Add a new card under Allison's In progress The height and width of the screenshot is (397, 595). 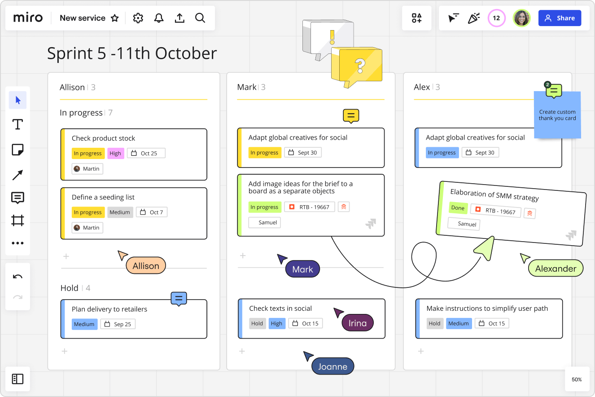tap(66, 256)
